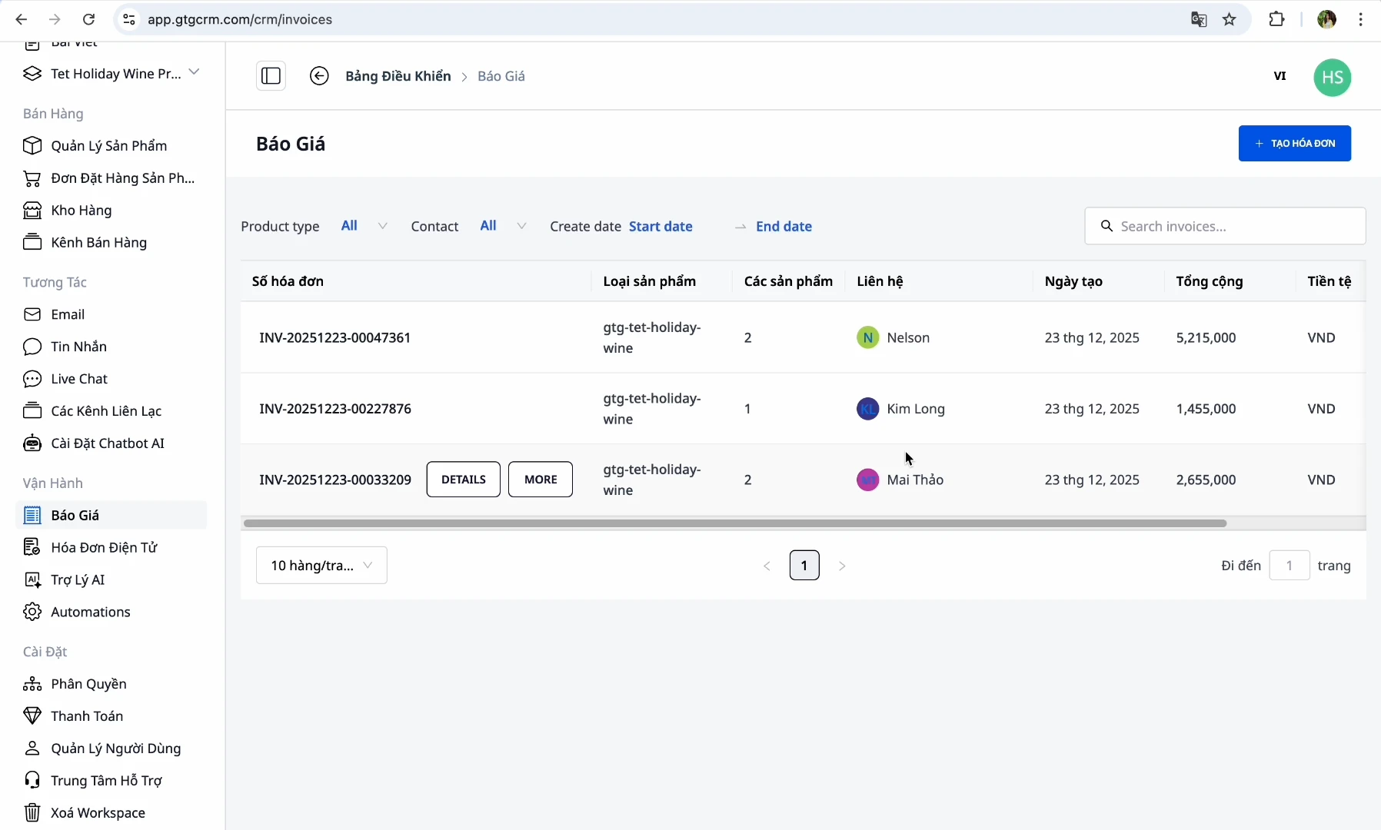Screen dimensions: 1381x830
Task: Open Hóa Đơn Điện Tử section
Action: (105, 547)
